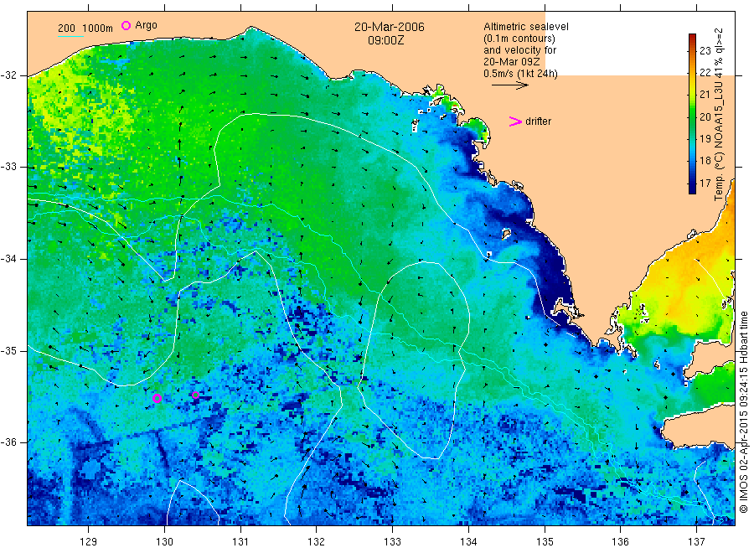
Task: Click the 23 tick label on the colorbar
Action: pos(705,51)
